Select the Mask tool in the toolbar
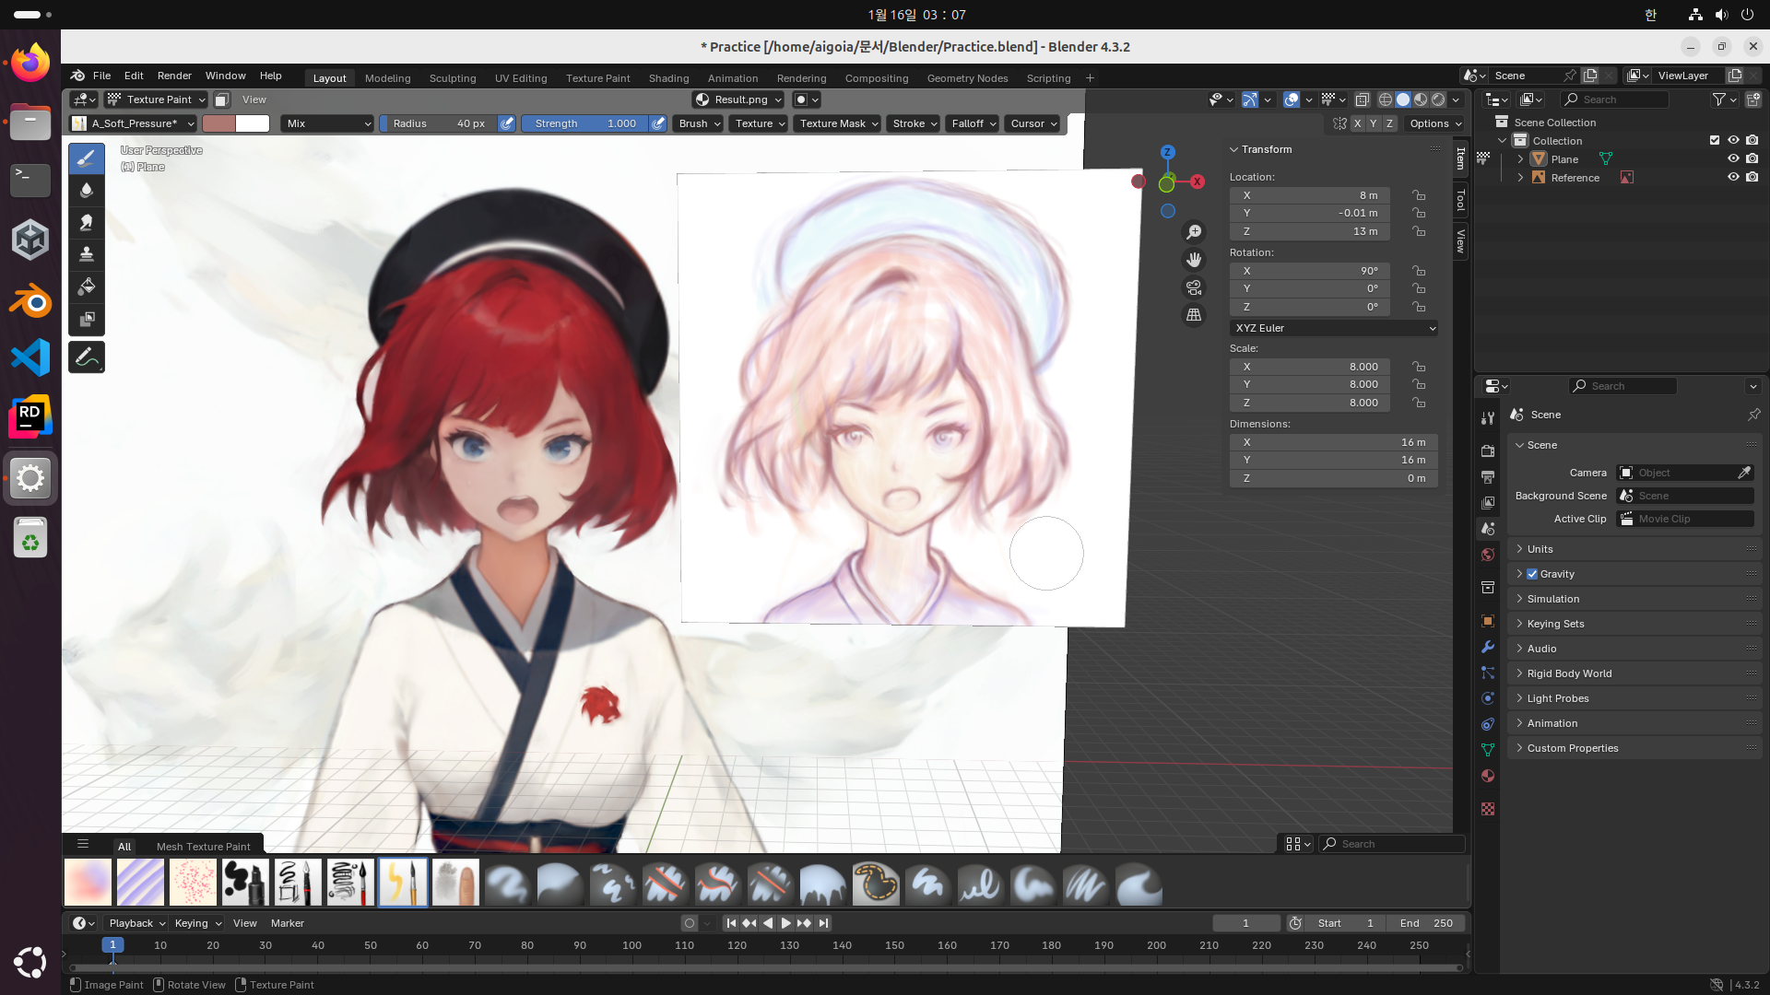1770x995 pixels. click(87, 319)
